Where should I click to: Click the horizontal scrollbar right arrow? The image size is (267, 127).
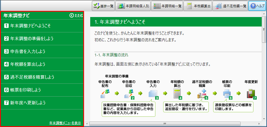259,123
